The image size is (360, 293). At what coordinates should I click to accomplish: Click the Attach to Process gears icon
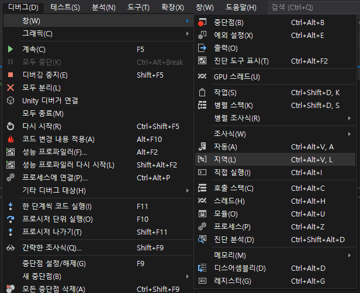11,177
